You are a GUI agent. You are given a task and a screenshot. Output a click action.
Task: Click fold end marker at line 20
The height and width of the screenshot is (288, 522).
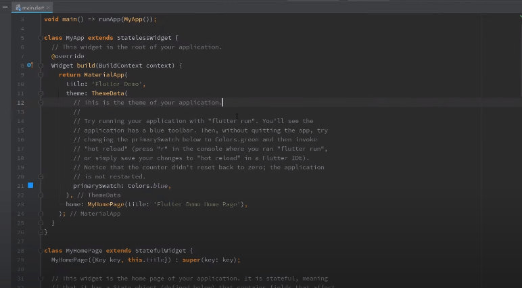coord(41,176)
